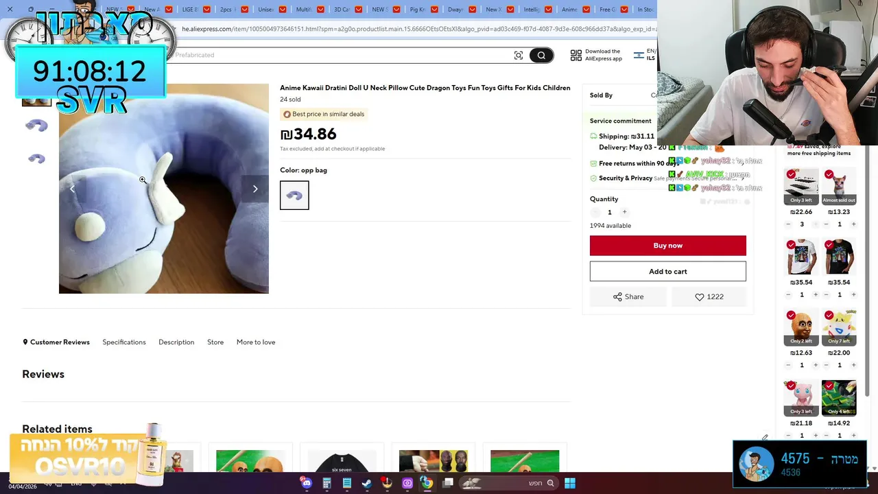Show next product image with right arrow
The width and height of the screenshot is (878, 494).
coord(255,189)
